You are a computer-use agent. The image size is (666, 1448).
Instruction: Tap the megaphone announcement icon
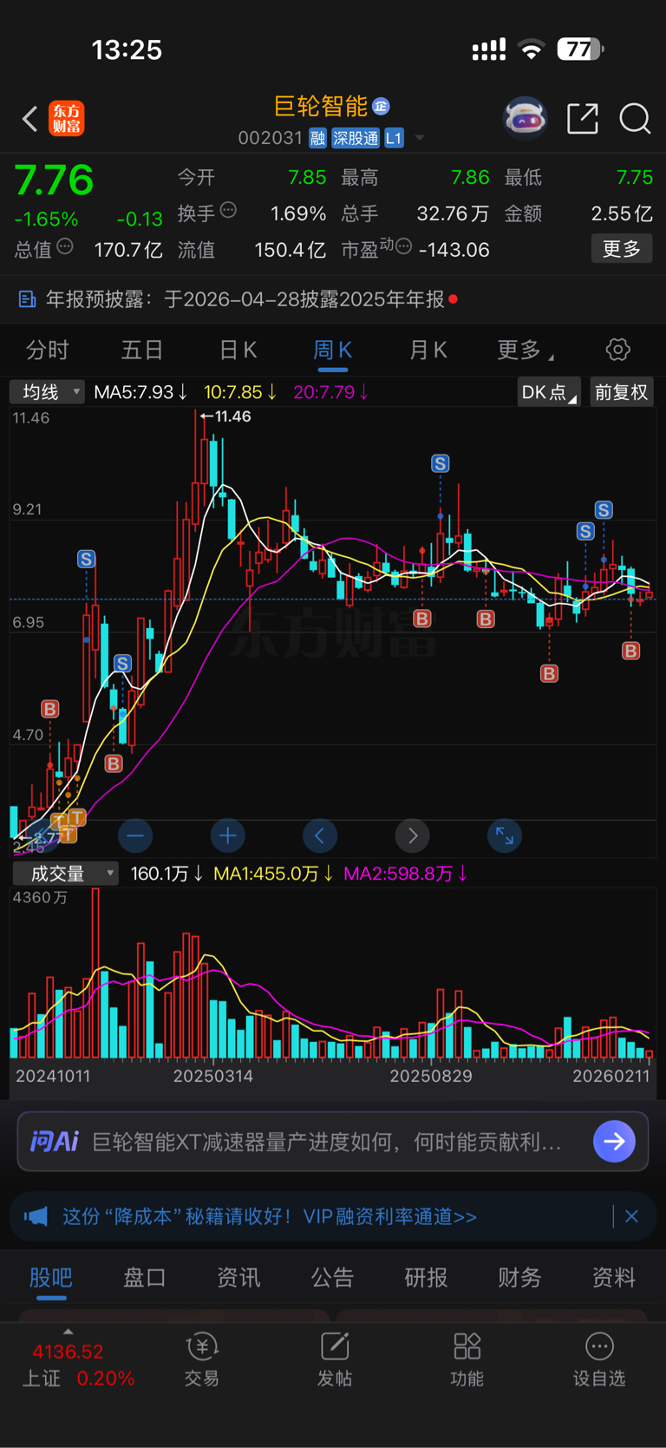36,1216
